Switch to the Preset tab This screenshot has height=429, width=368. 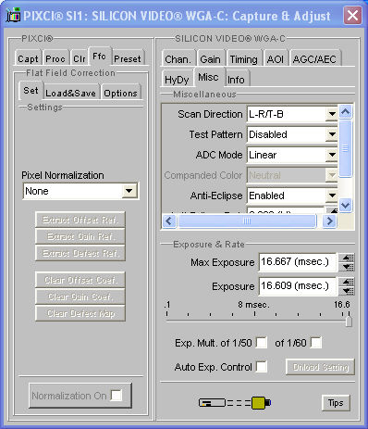coord(128,58)
